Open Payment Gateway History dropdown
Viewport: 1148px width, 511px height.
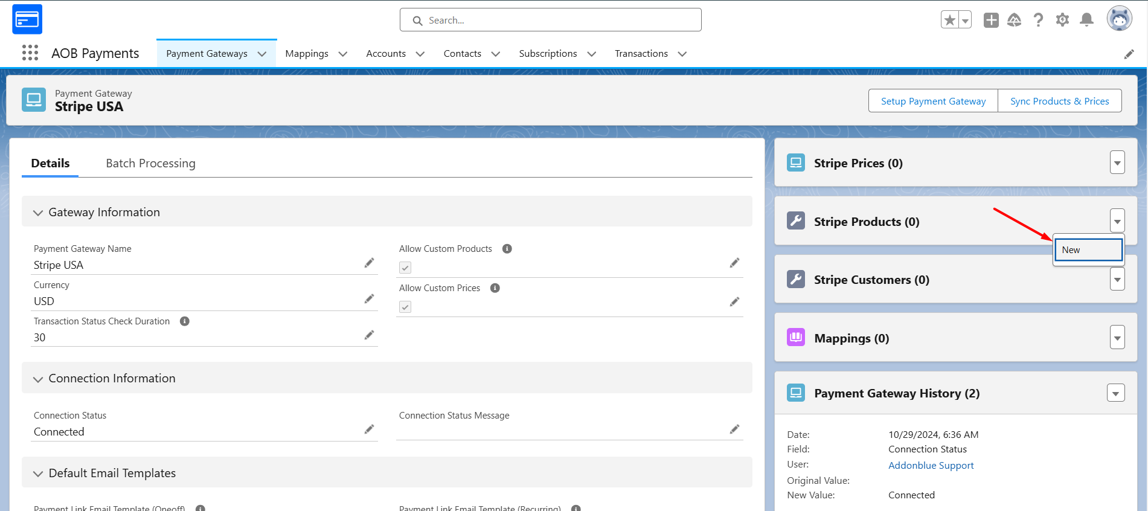tap(1116, 393)
